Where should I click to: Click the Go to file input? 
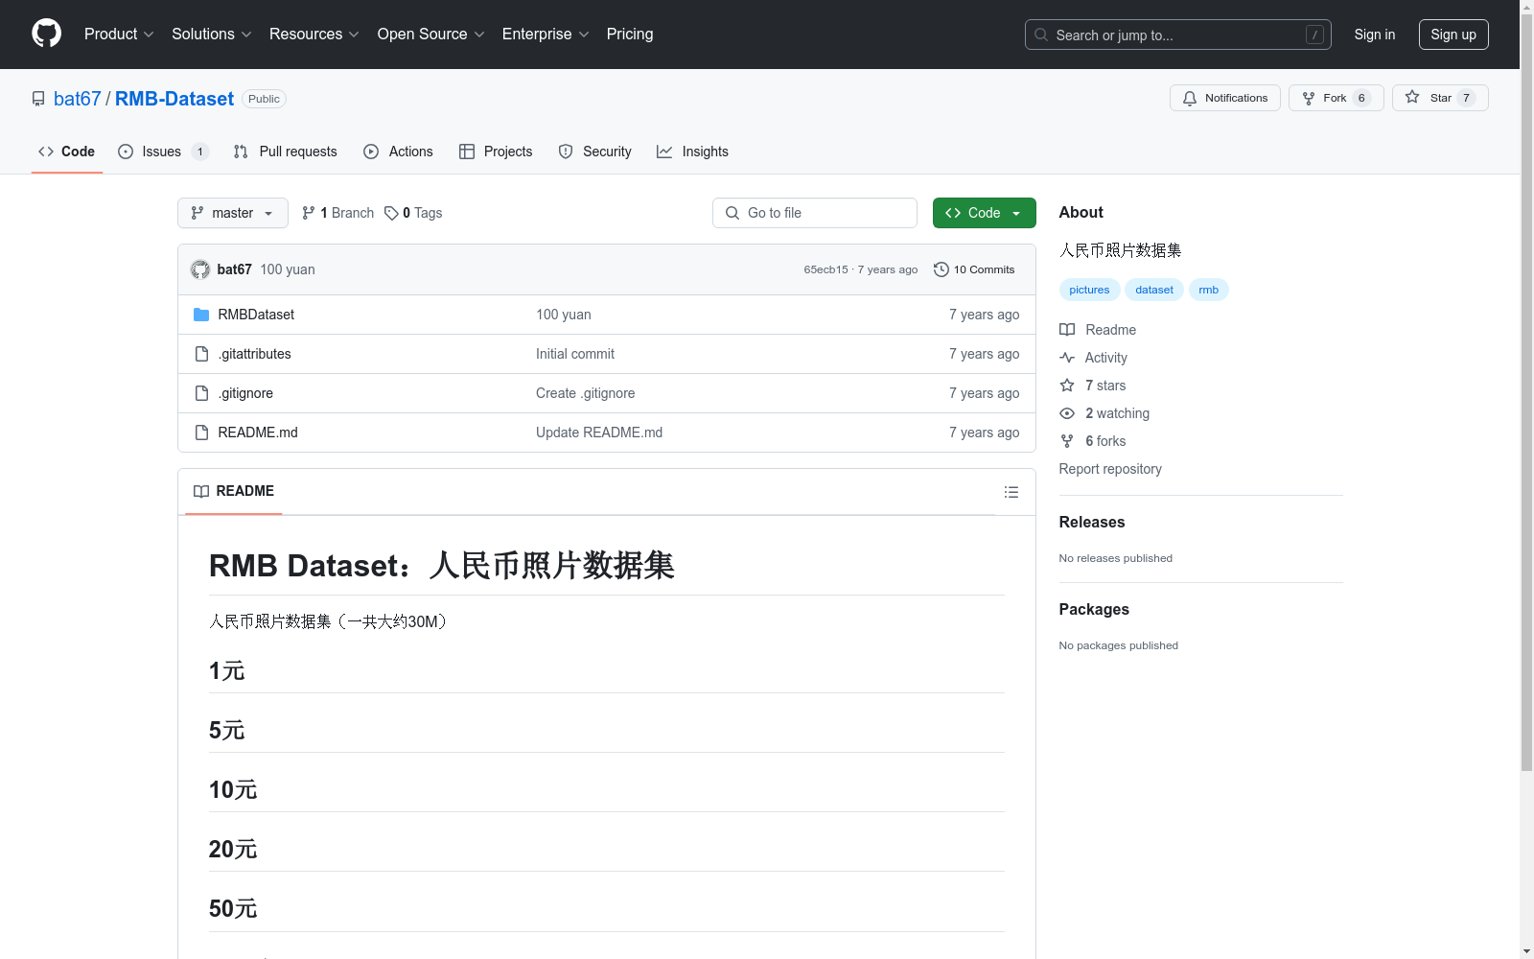(x=815, y=213)
